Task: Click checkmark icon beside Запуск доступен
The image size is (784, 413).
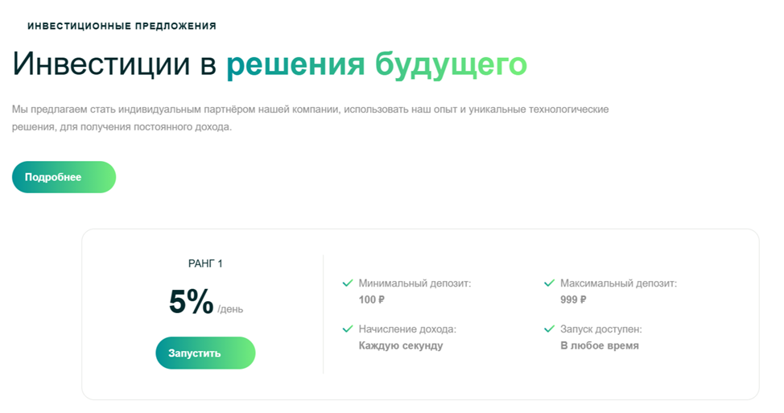Action: click(x=549, y=329)
